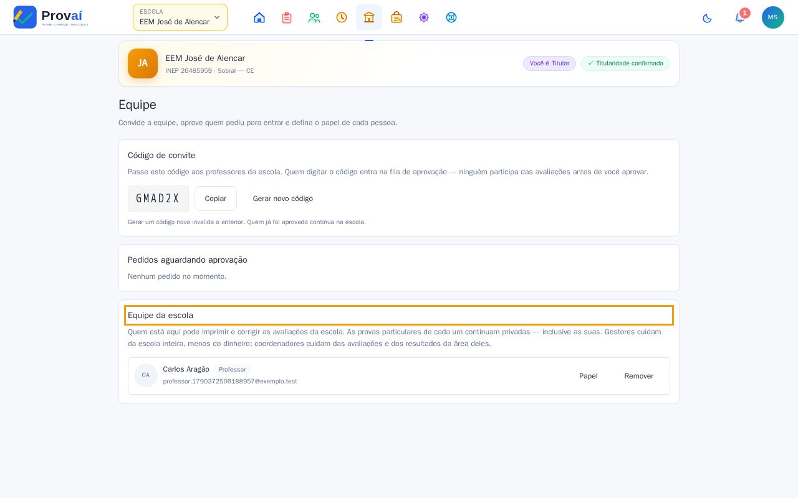Click the EEM José de Alencar card title
798x498 pixels.
point(205,59)
